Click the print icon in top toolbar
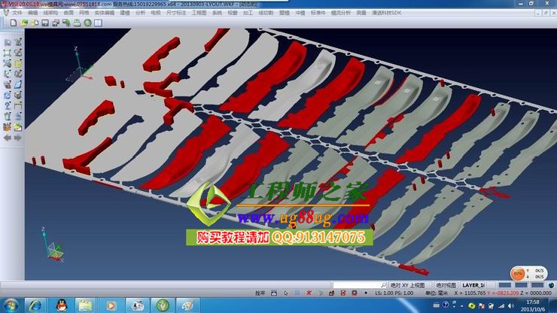 pyautogui.click(x=77, y=23)
